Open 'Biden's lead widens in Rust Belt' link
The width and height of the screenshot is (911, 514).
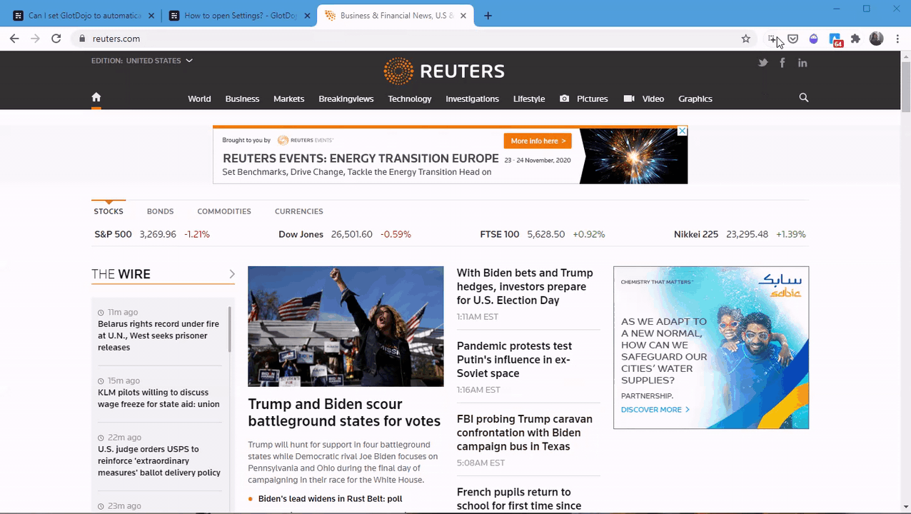pyautogui.click(x=330, y=499)
